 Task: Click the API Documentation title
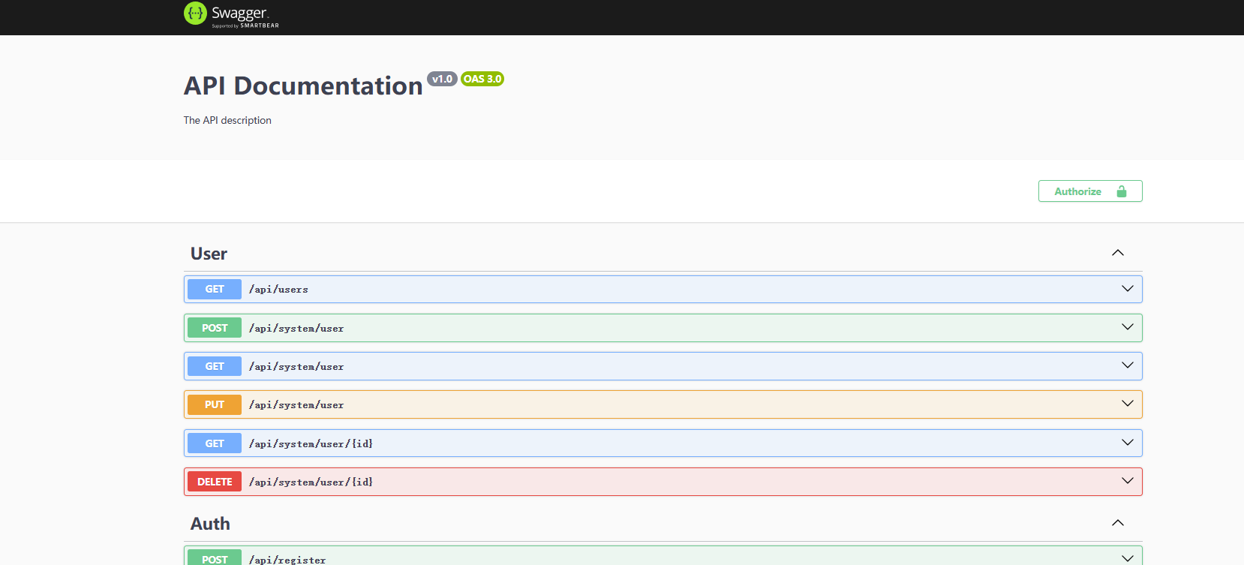[x=303, y=86]
